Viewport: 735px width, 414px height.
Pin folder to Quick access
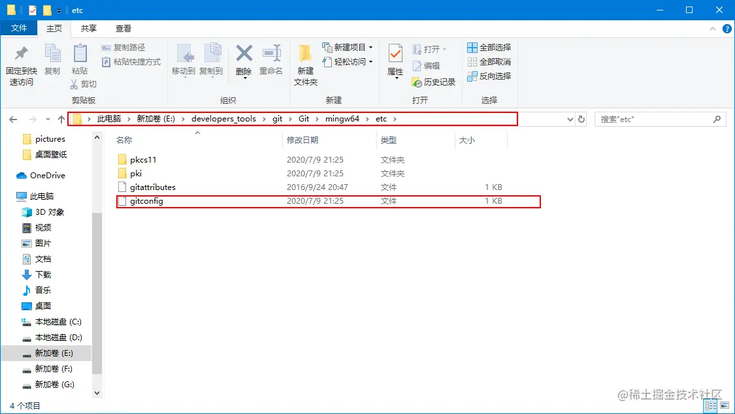21,65
